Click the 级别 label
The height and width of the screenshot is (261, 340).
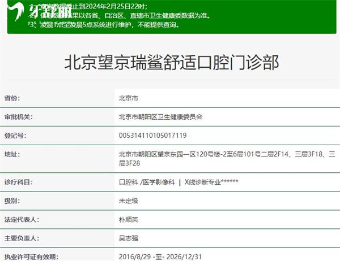pos(12,201)
